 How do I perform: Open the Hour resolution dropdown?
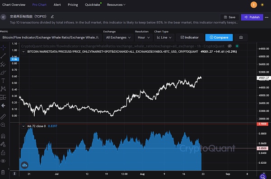(144, 37)
